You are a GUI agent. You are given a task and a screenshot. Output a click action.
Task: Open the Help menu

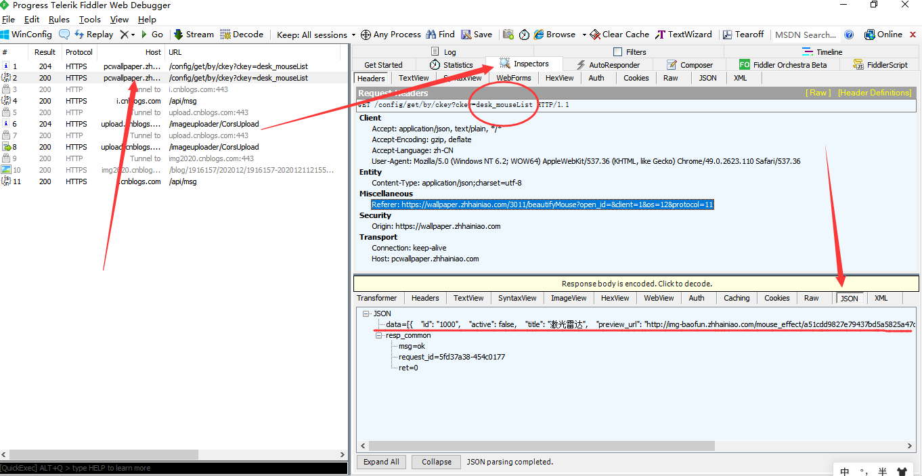pos(147,20)
